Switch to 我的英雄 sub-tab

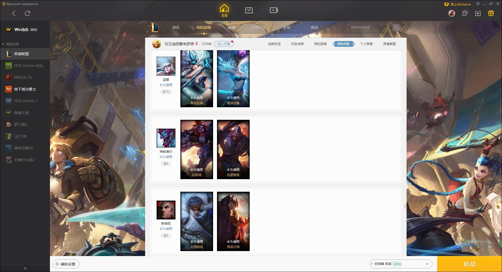[x=320, y=44]
